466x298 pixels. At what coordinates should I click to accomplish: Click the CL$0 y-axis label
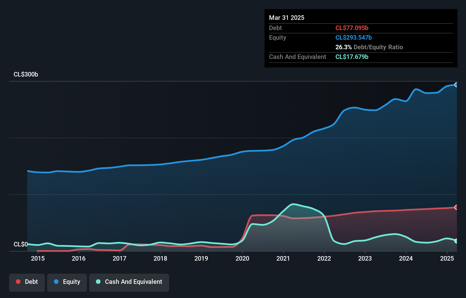(x=21, y=244)
